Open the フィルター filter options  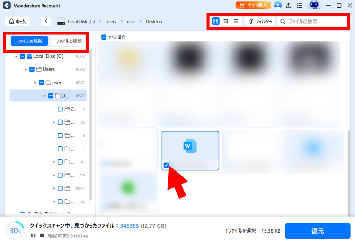[x=260, y=21]
